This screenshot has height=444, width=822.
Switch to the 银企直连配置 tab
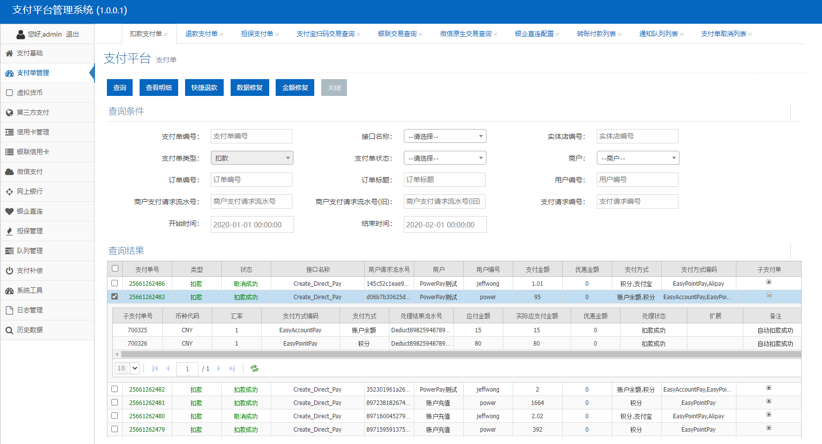coord(534,34)
